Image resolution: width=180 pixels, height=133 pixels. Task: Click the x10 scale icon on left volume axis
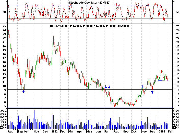2,127
